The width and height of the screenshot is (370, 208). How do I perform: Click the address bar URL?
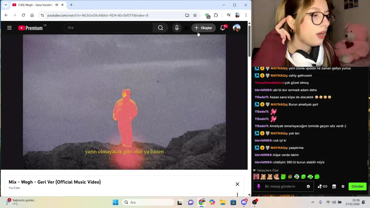(x=98, y=15)
